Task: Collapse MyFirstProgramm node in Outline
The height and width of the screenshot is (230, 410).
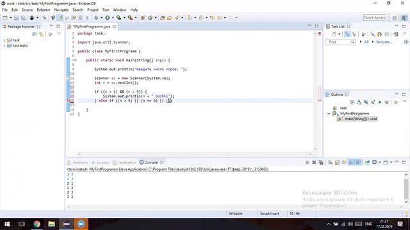Action: click(329, 114)
